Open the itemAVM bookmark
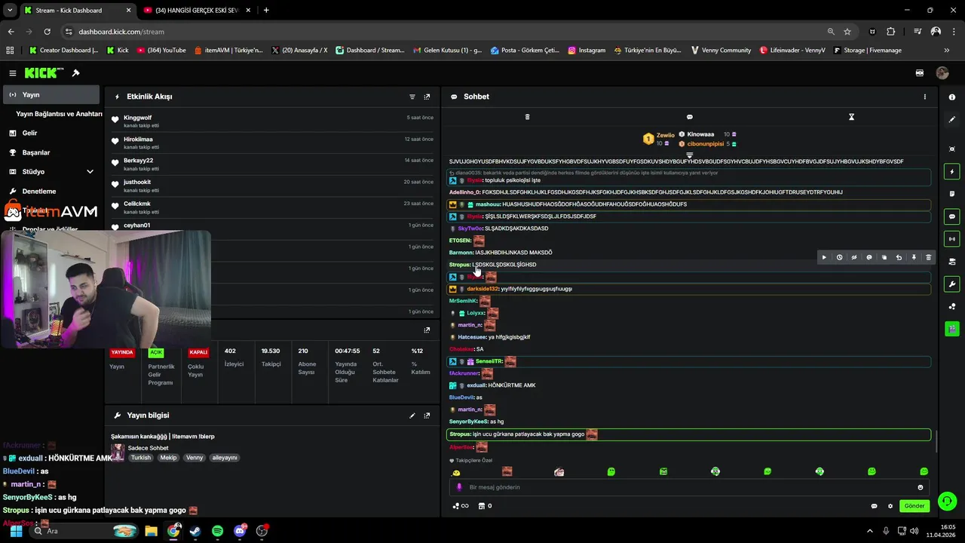Screen dimensions: 965x543 (x=228, y=51)
